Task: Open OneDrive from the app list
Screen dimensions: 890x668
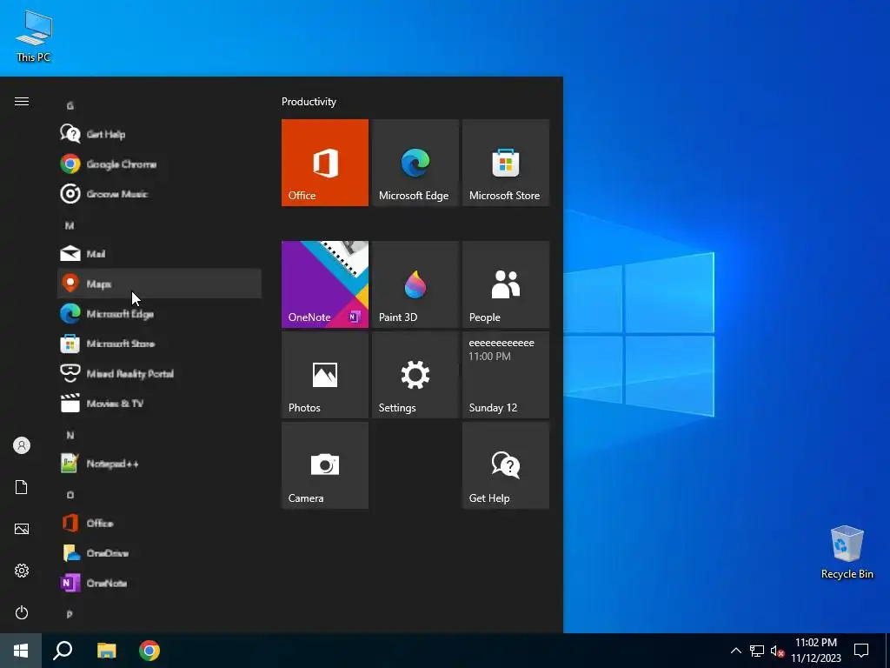Action: click(x=160, y=553)
